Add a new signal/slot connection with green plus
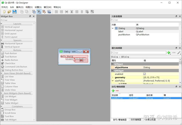Viewport: 182px width, 125px height. [x=113, y=91]
